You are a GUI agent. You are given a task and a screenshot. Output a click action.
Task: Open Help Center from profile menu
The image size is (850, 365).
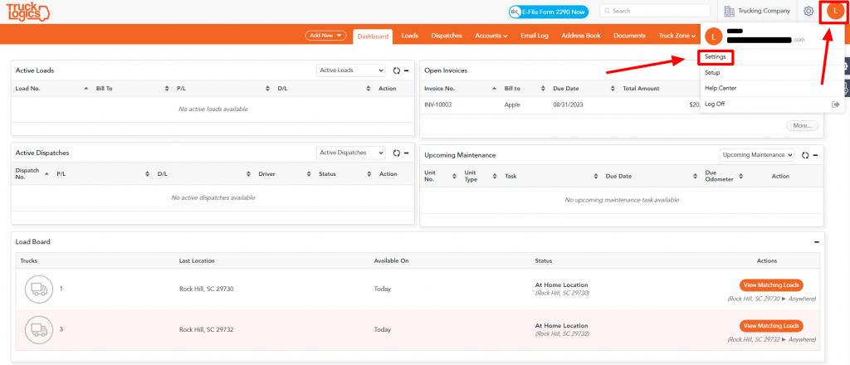tap(721, 88)
